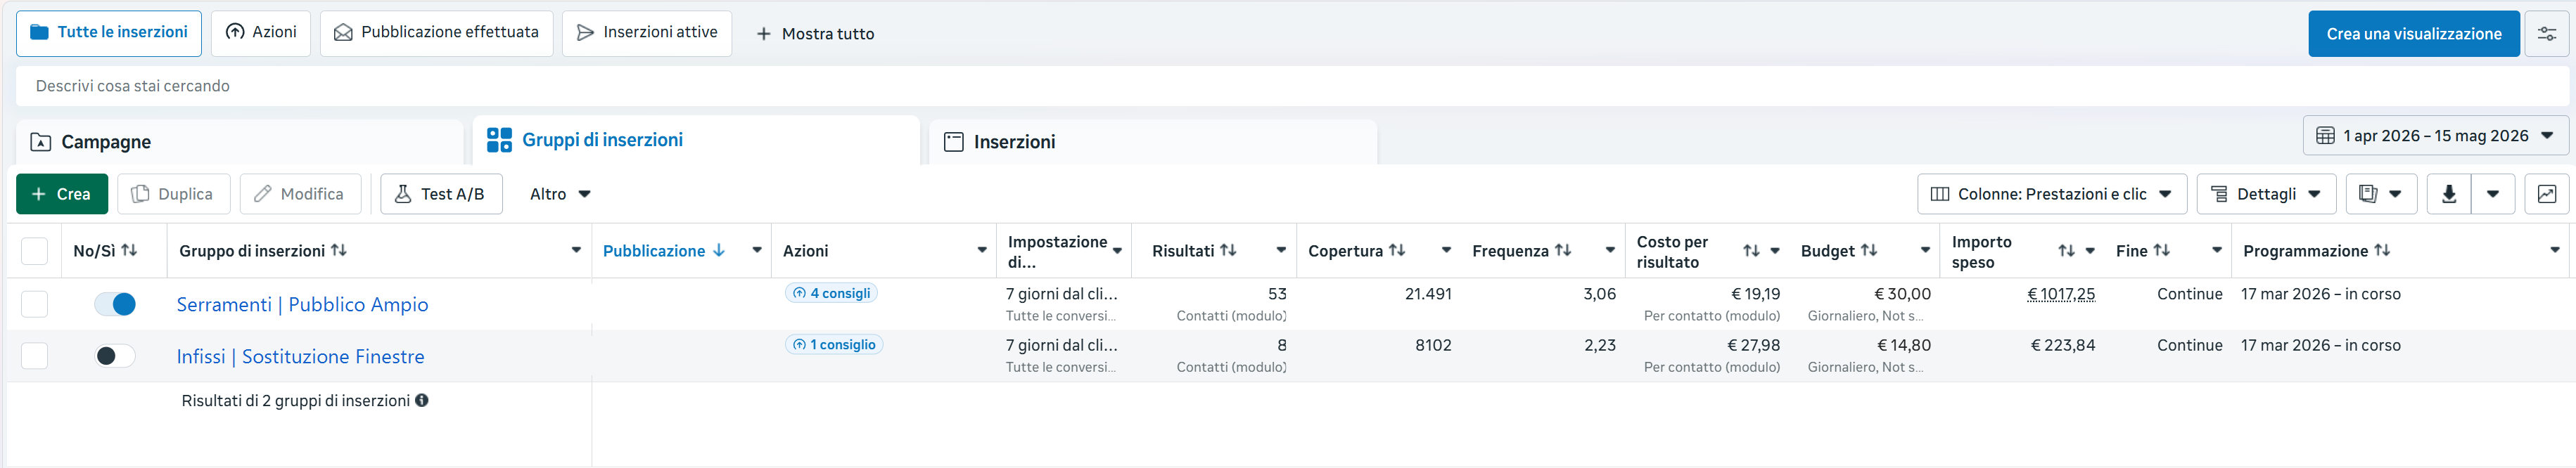The width and height of the screenshot is (2576, 468).
Task: Click the breakdown icon in Dettagli button
Action: (2218, 194)
